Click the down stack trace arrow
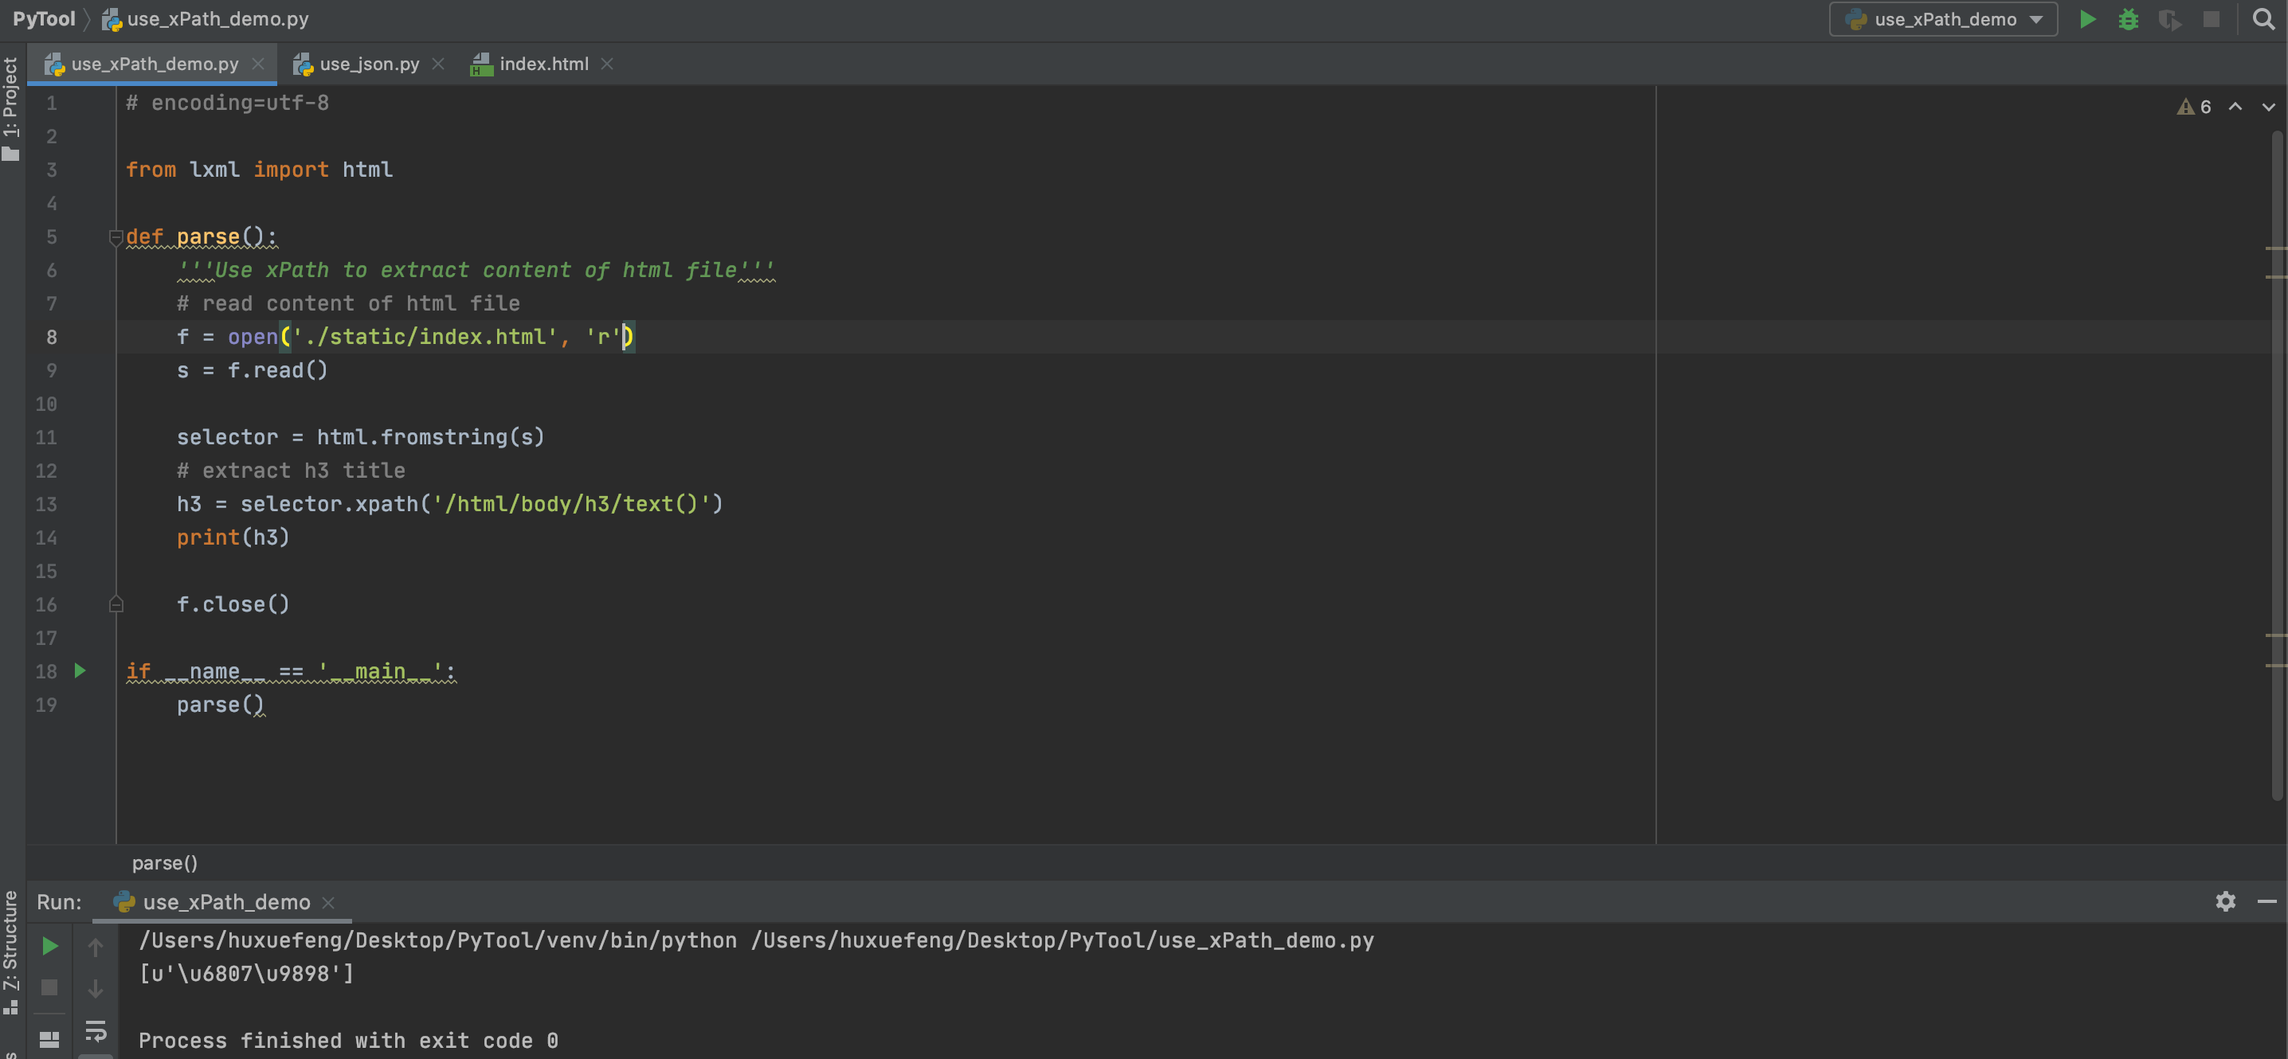The width and height of the screenshot is (2288, 1059). pyautogui.click(x=95, y=987)
